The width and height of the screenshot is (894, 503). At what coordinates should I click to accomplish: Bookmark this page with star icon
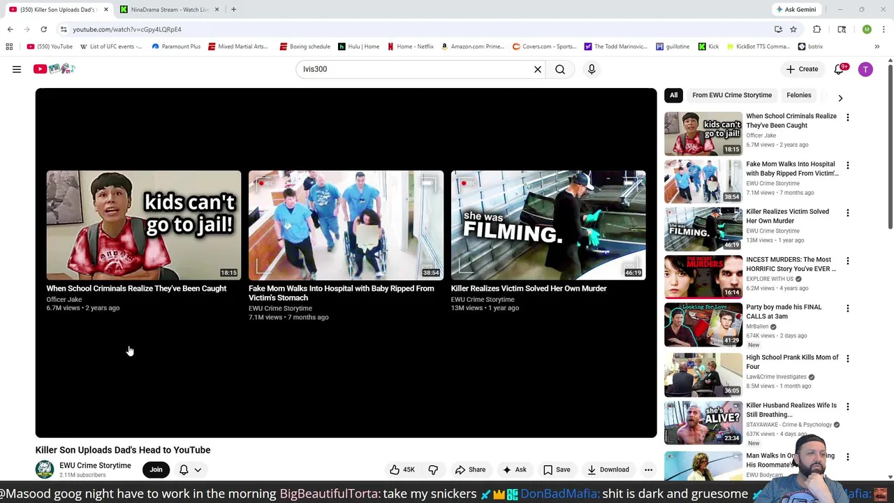pos(793,29)
